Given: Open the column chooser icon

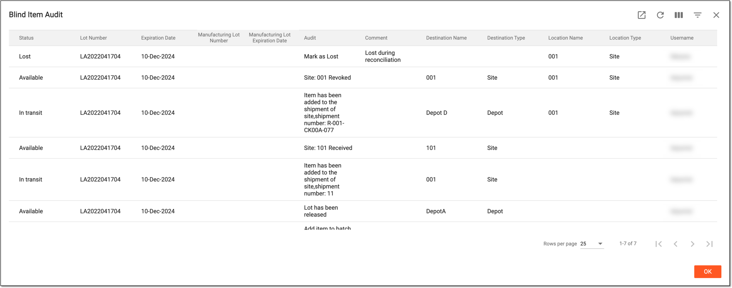Looking at the screenshot, I should point(679,15).
